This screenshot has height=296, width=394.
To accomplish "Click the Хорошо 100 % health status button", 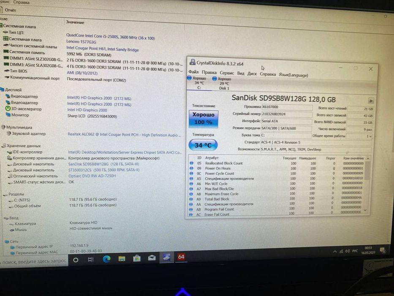I will (203, 119).
